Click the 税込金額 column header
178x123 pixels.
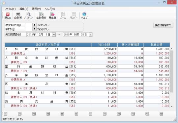(104, 45)
